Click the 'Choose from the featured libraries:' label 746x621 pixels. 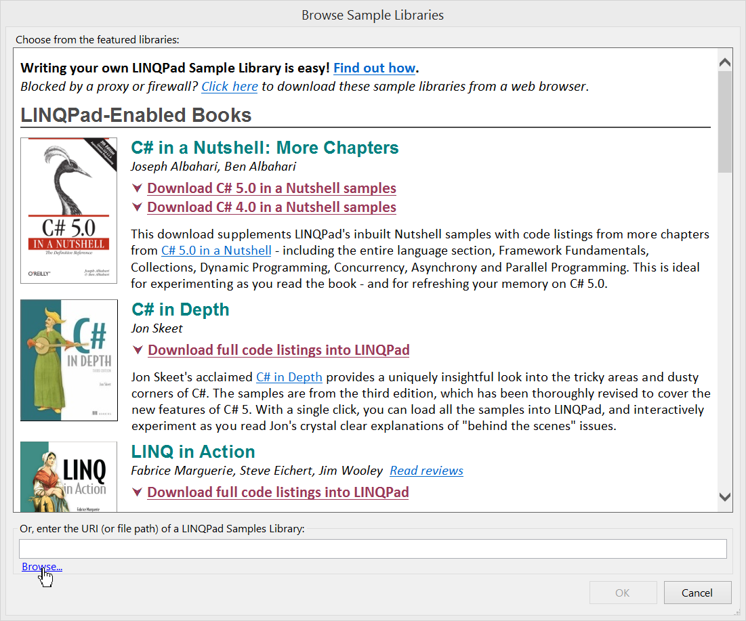click(98, 40)
